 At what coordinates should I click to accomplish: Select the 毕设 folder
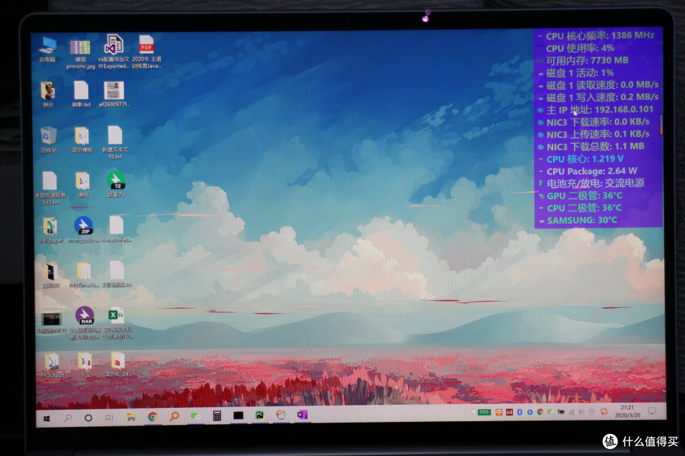click(85, 365)
